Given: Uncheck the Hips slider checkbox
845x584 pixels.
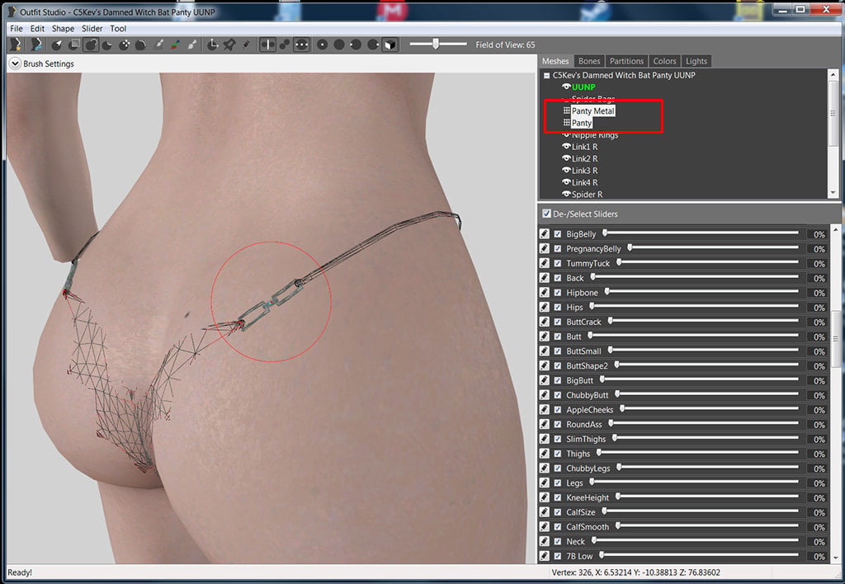Looking at the screenshot, I should pos(558,307).
